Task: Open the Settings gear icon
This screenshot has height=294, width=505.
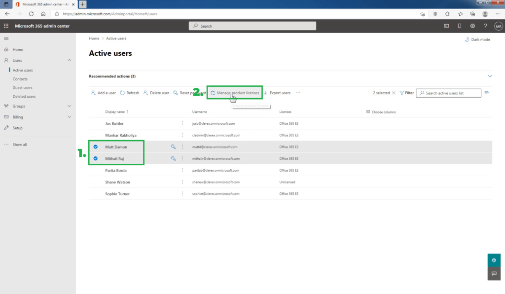Action: coord(472,26)
